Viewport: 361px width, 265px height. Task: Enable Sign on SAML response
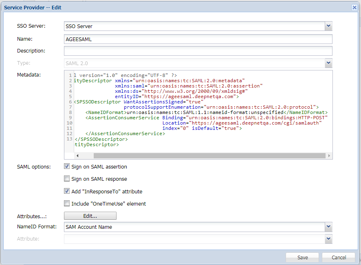[67, 179]
